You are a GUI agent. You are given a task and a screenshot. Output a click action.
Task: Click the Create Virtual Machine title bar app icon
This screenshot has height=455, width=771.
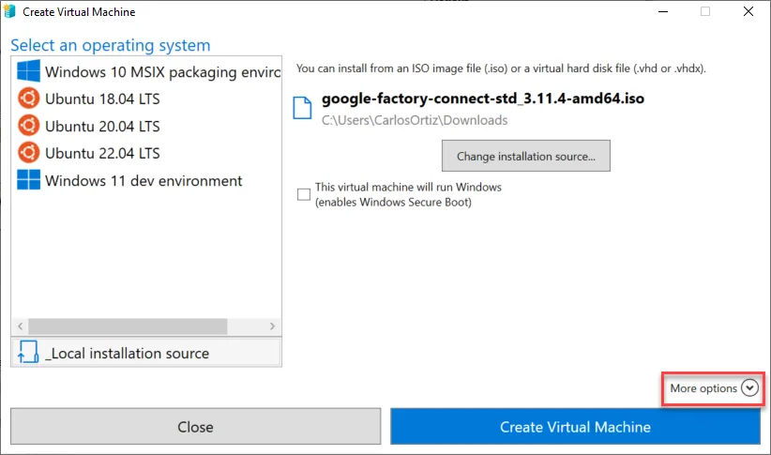[9, 11]
